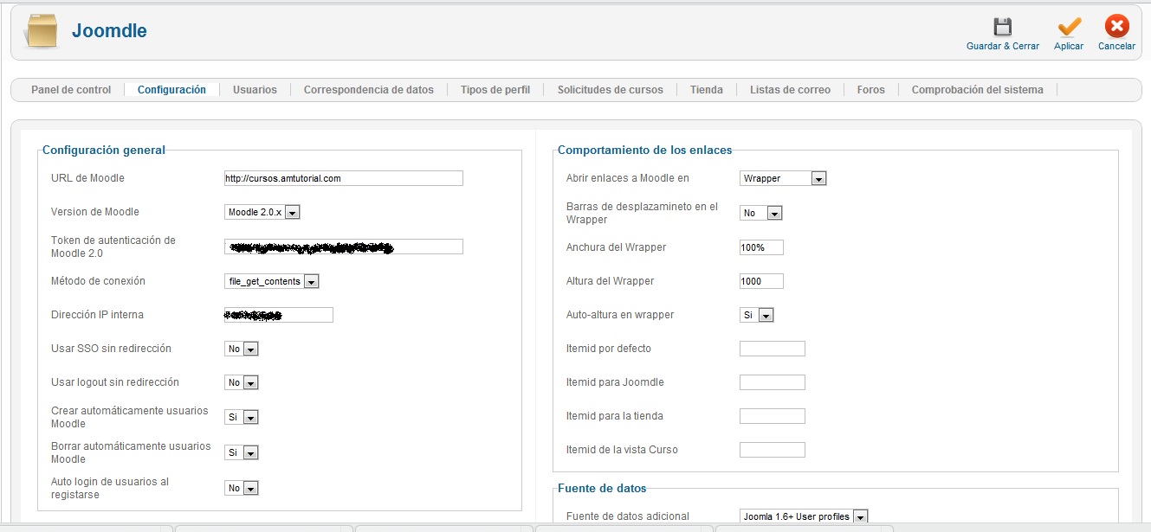
Task: Open the Version de Moodle dropdown
Action: tap(262, 212)
